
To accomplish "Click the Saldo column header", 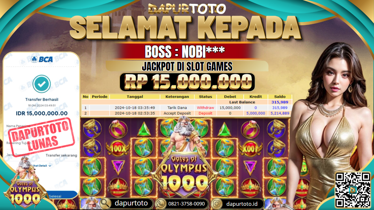I will click(280, 97).
